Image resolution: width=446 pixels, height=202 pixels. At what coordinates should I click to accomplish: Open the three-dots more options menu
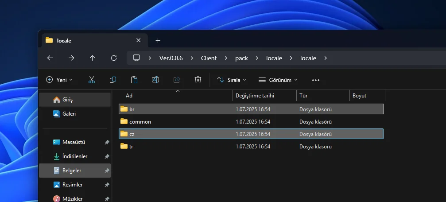coord(316,80)
